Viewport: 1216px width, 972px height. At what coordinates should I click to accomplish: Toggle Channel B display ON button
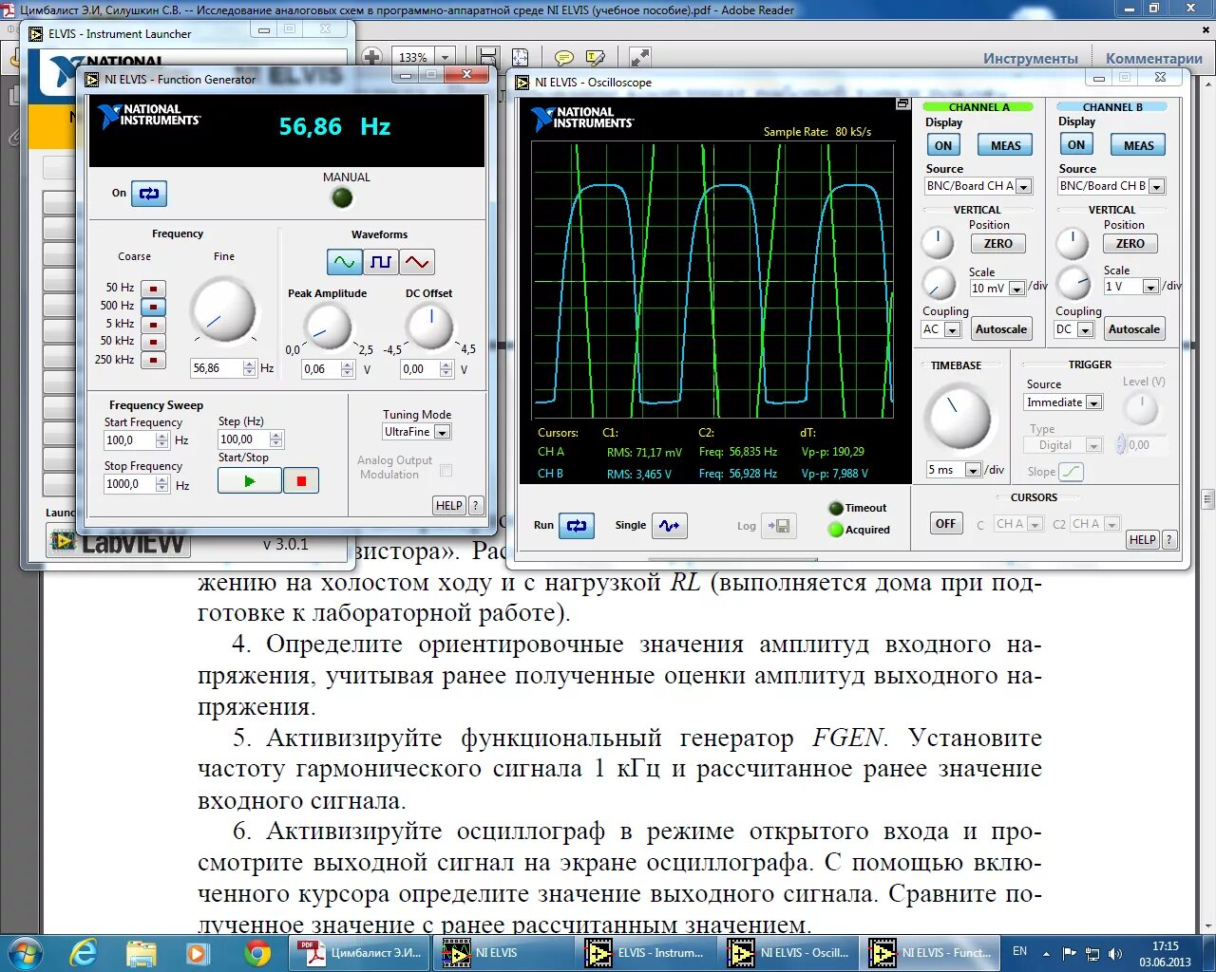(x=1076, y=145)
